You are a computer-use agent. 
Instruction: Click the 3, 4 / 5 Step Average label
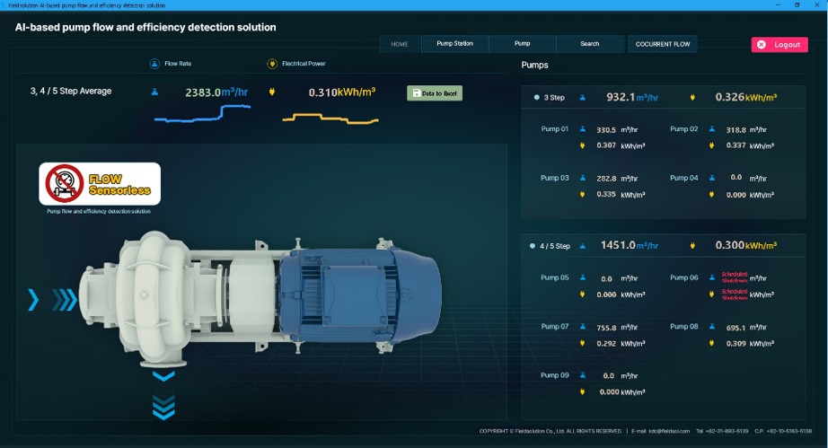71,92
